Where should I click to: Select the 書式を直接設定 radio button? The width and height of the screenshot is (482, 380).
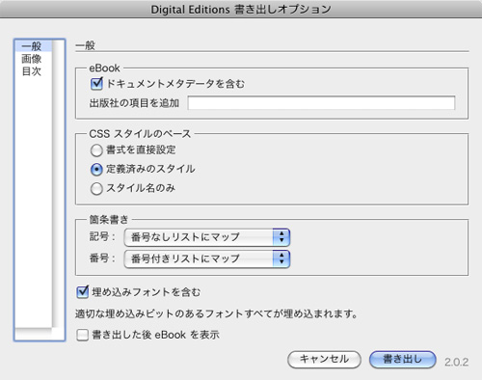(x=96, y=150)
